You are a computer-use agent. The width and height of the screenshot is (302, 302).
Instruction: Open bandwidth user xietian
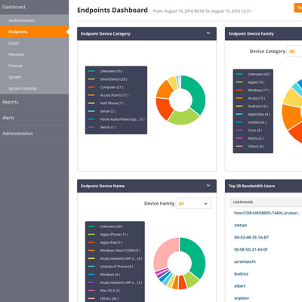[240, 225]
